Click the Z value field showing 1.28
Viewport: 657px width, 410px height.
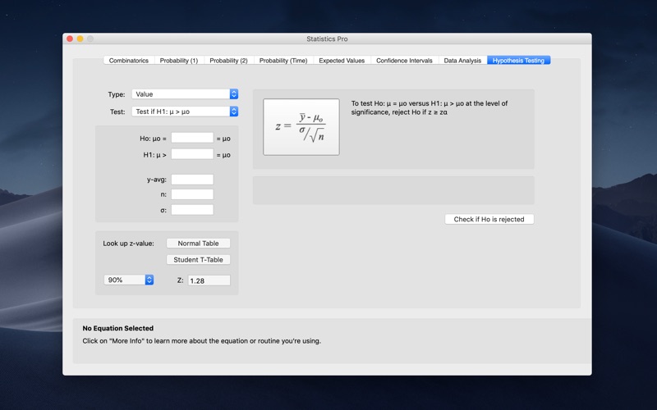point(209,280)
